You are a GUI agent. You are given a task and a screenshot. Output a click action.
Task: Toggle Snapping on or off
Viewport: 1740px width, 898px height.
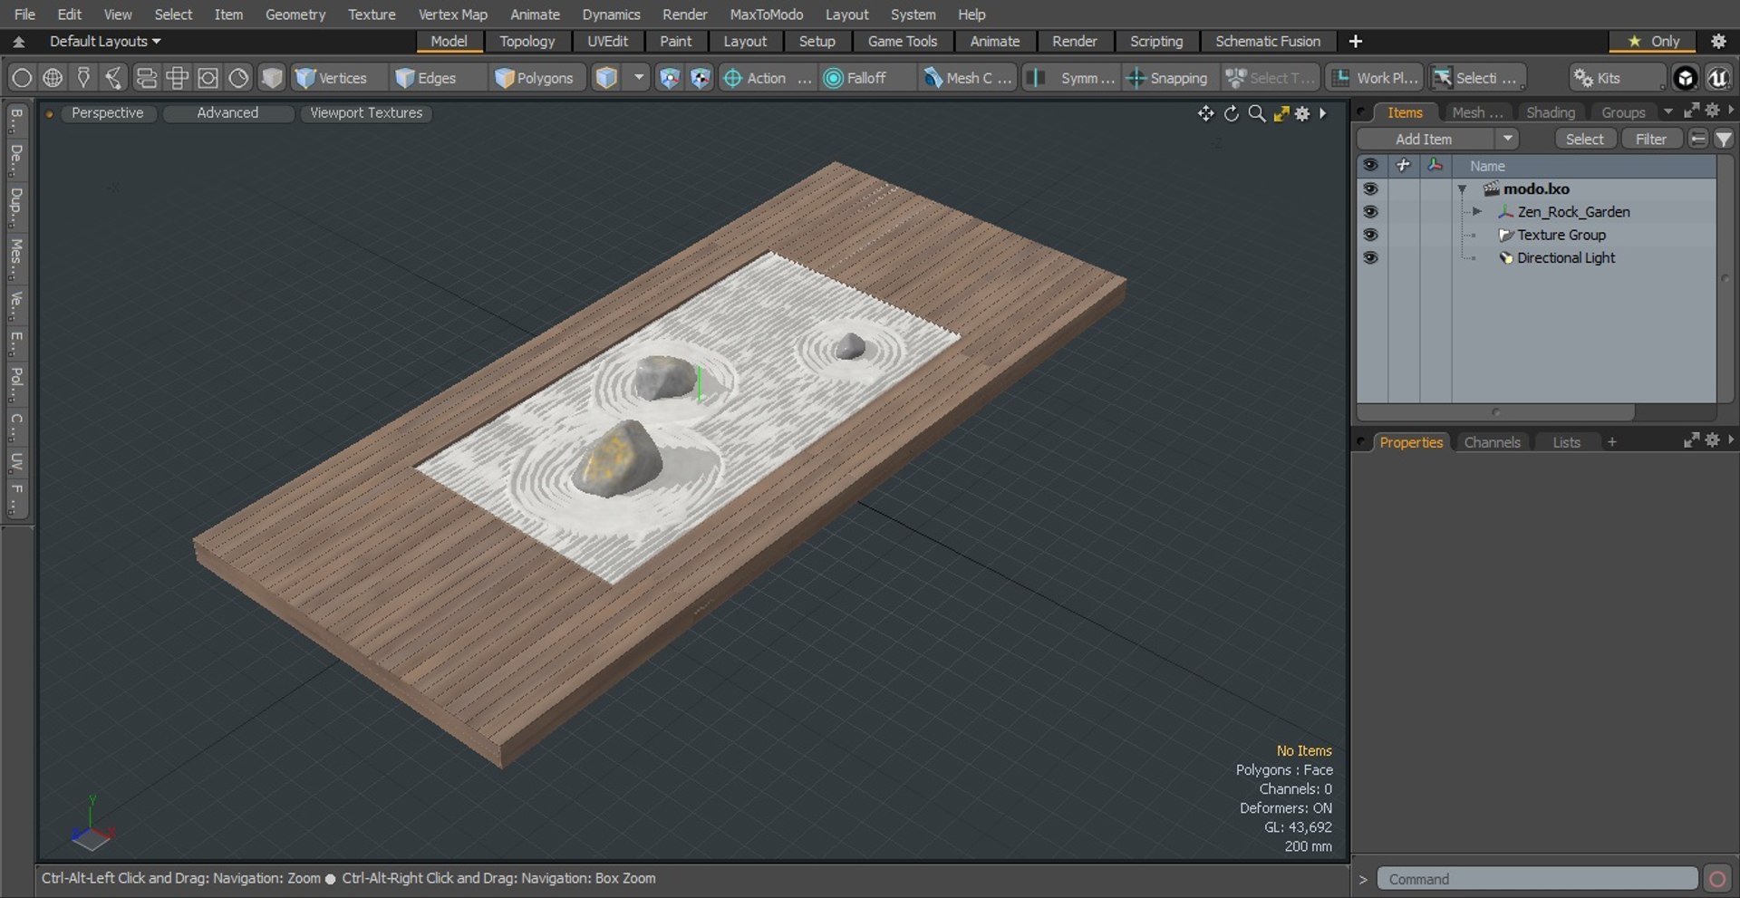(x=1167, y=78)
